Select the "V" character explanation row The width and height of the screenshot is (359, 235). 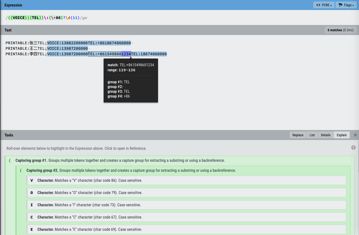186,180
